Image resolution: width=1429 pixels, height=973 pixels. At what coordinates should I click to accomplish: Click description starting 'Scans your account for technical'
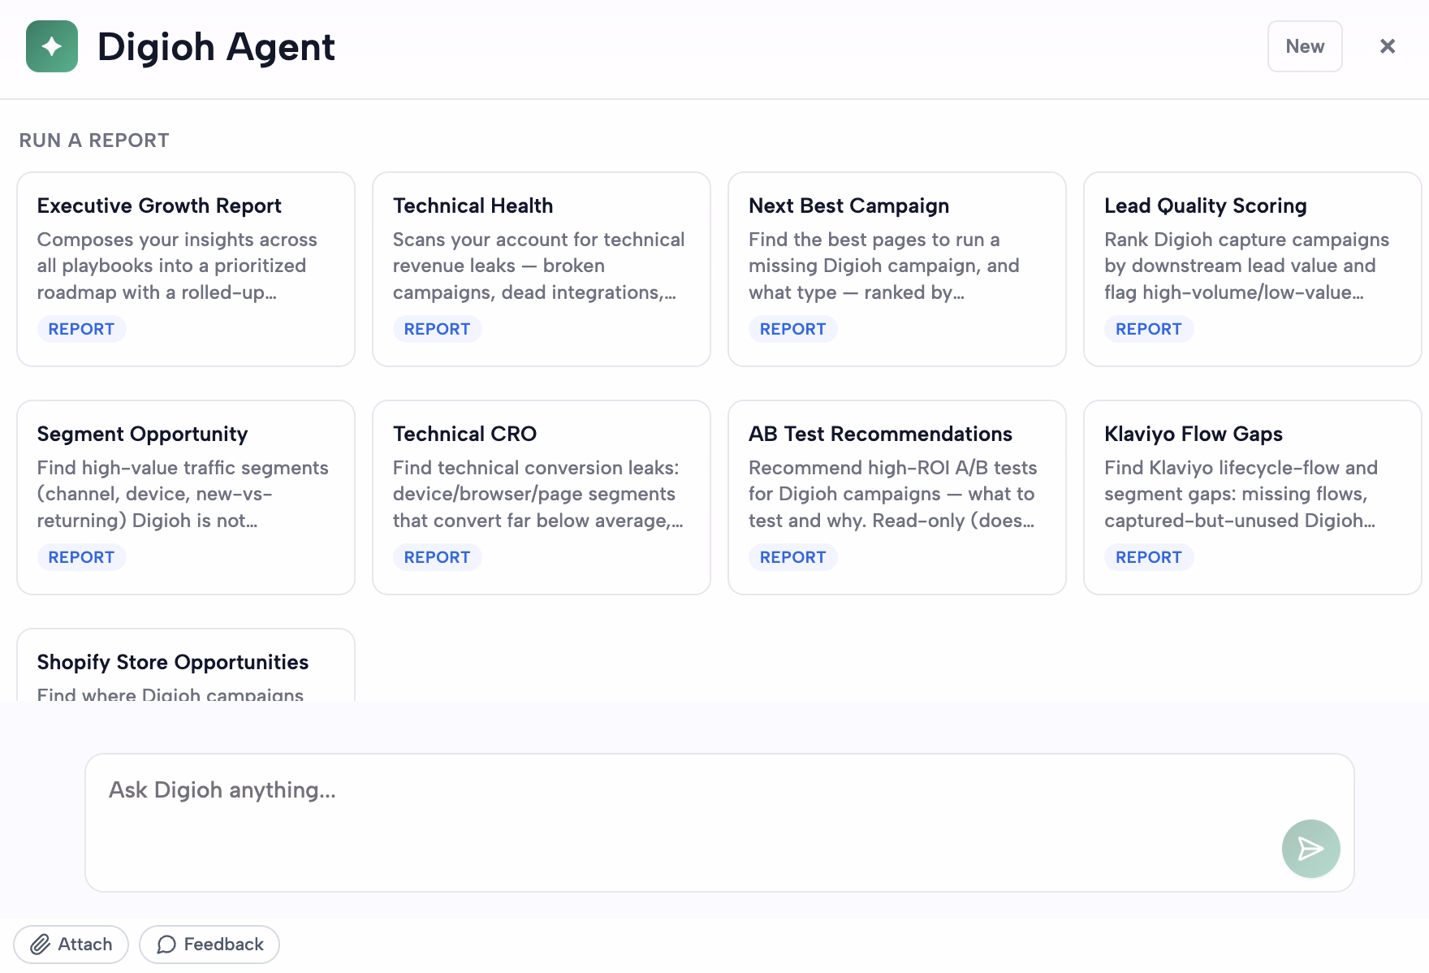point(538,266)
